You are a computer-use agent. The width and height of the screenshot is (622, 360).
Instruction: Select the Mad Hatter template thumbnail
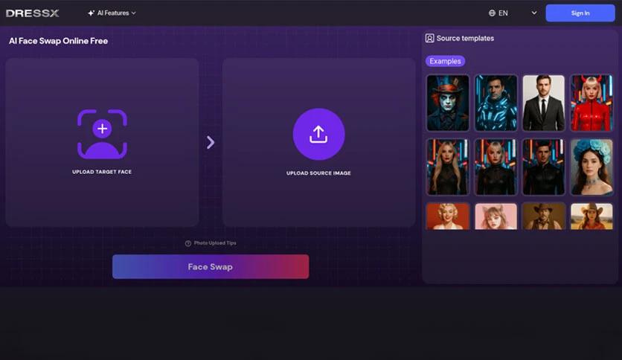[x=448, y=103]
